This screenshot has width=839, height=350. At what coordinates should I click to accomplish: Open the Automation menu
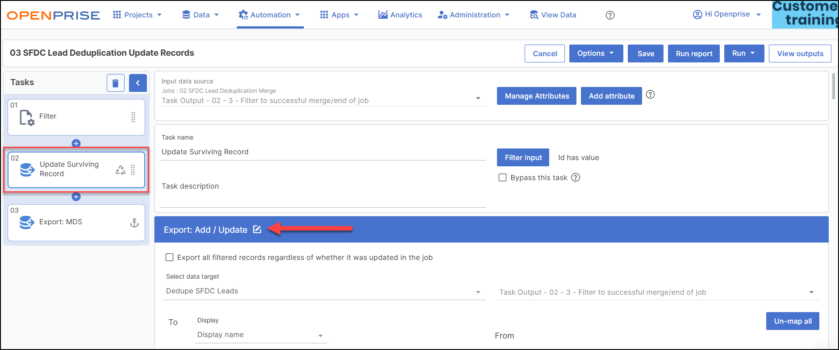(x=270, y=15)
